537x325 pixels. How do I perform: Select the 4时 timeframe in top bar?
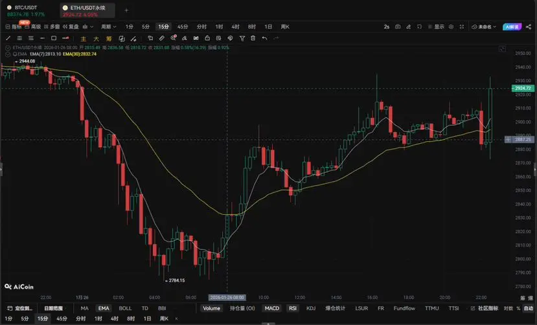[x=235, y=27]
